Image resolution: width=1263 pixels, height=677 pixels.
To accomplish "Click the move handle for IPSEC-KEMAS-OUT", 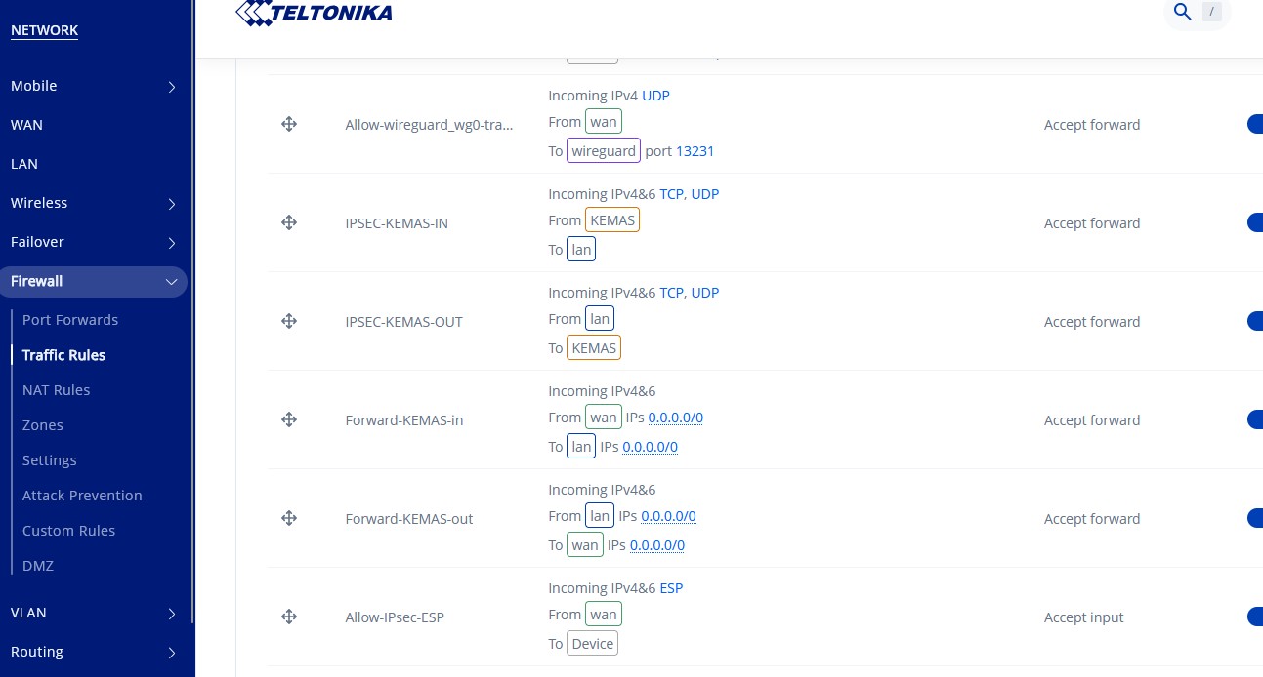I will click(x=289, y=321).
